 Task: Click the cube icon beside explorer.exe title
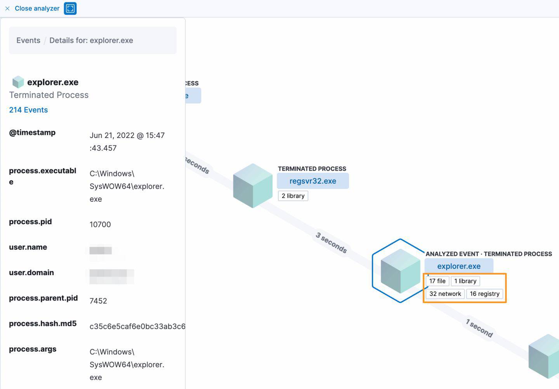[x=18, y=82]
